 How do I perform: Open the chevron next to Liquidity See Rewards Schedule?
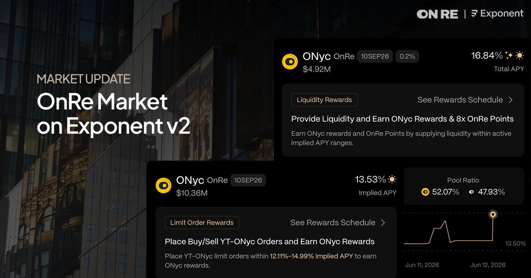(x=511, y=100)
